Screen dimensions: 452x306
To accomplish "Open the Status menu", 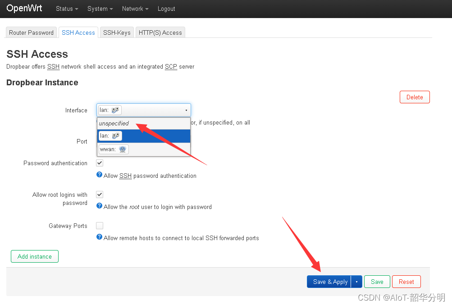I will tap(67, 9).
